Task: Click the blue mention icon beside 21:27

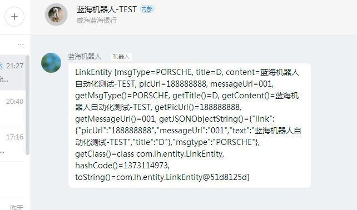Action: click(1, 66)
